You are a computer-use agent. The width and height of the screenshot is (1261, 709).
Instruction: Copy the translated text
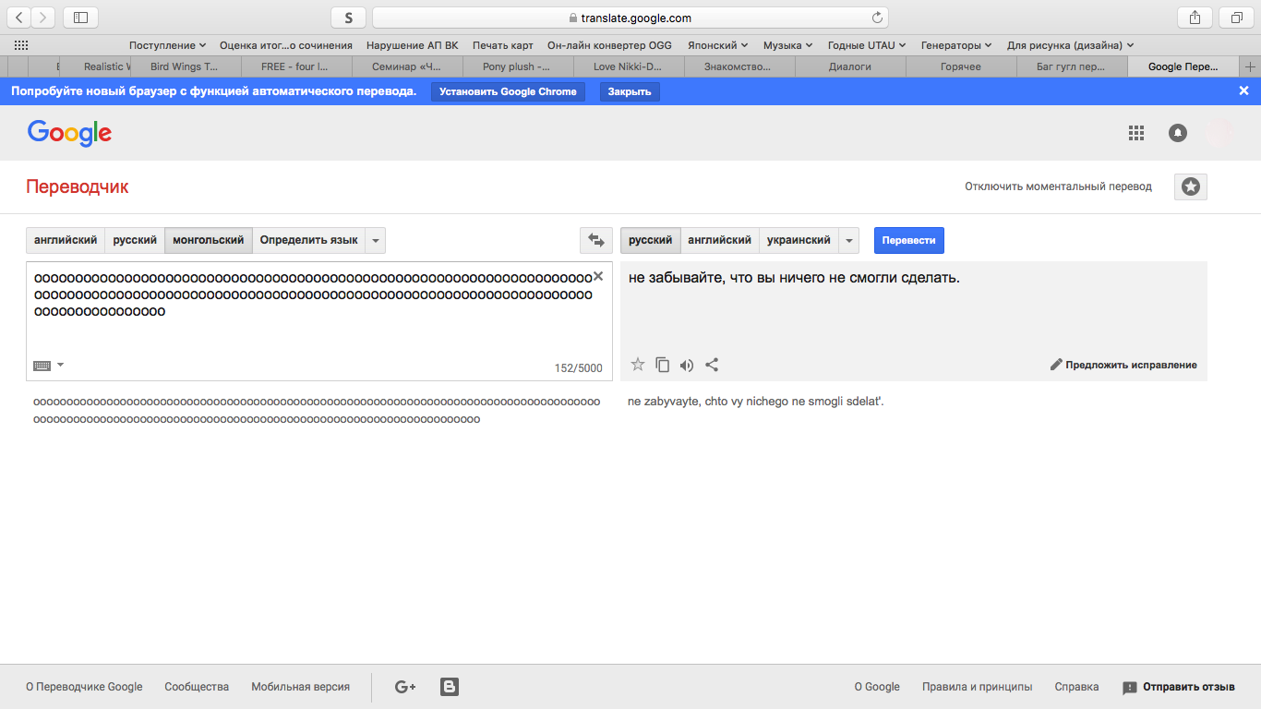(662, 365)
